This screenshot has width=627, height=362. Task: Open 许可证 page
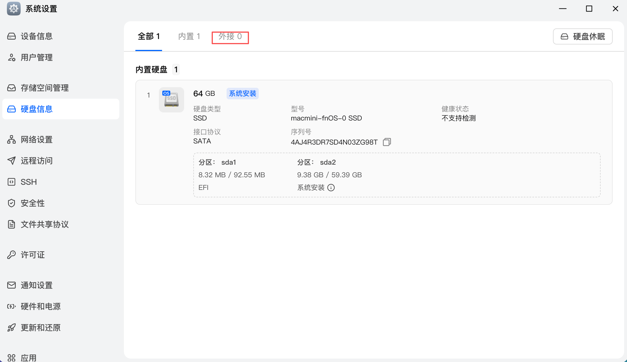pyautogui.click(x=32, y=255)
